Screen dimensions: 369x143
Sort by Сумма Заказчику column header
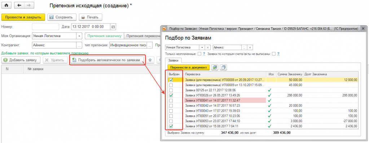tap(290, 74)
